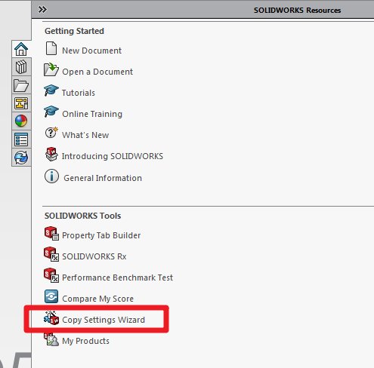Open SOLIDWORKS Resources home tab
The width and height of the screenshot is (374, 368).
pos(21,49)
